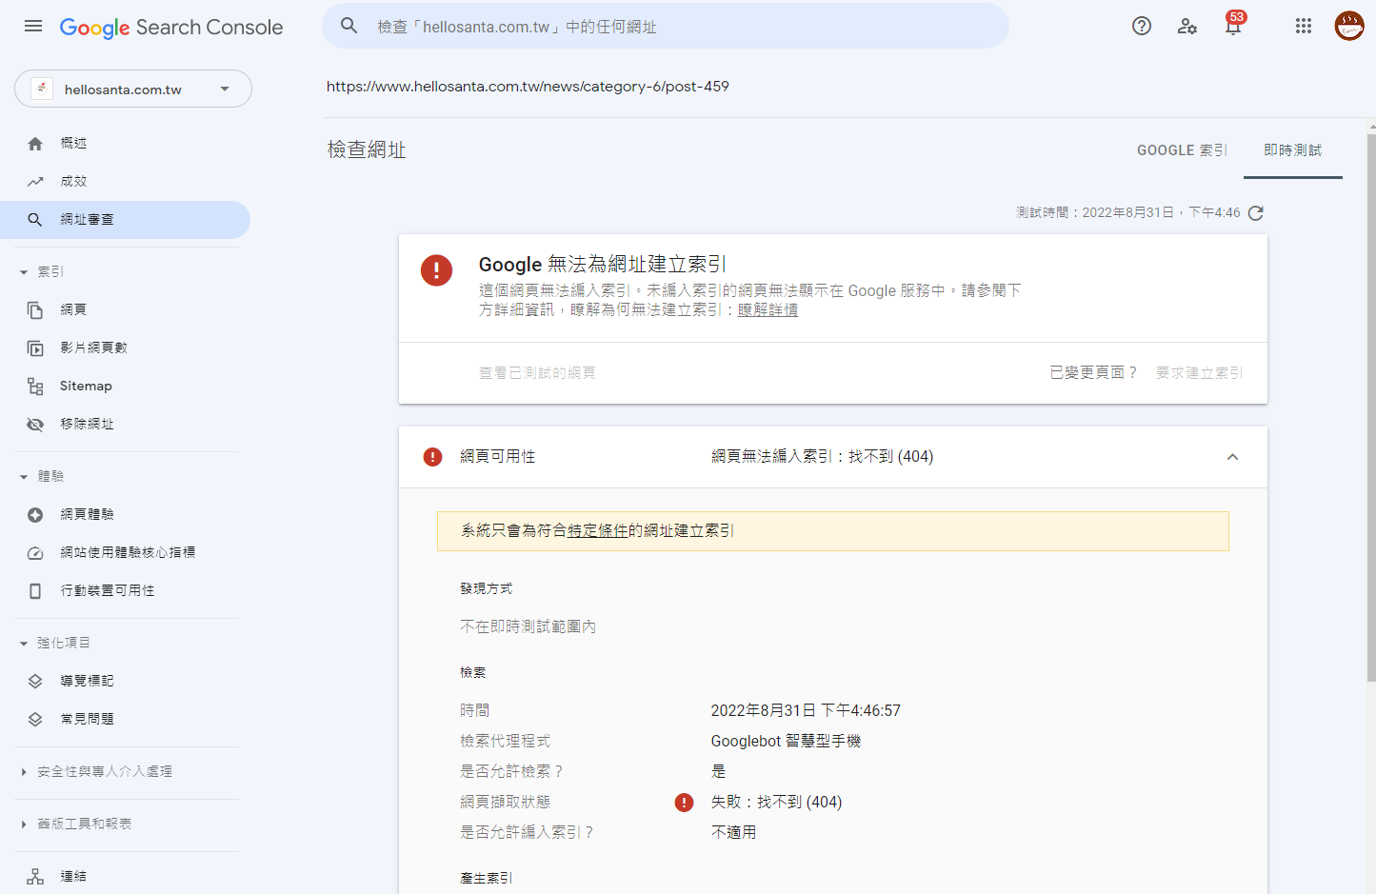1376x894 pixels.
Task: Open the notifications bell with 53 badge
Action: [1233, 24]
